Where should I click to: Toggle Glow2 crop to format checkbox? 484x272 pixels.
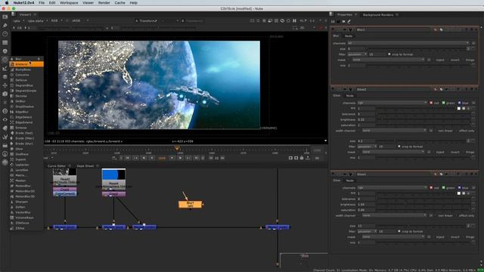pos(399,147)
